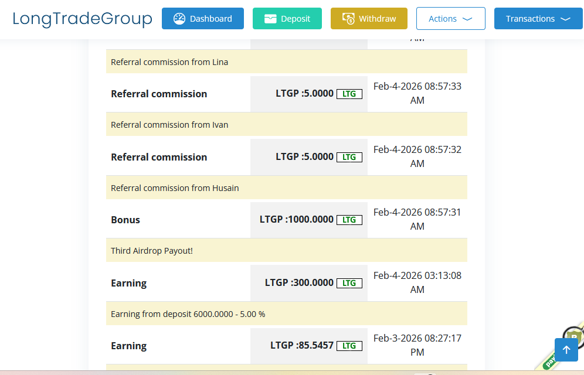Click the Withdraw cash icon

point(348,19)
